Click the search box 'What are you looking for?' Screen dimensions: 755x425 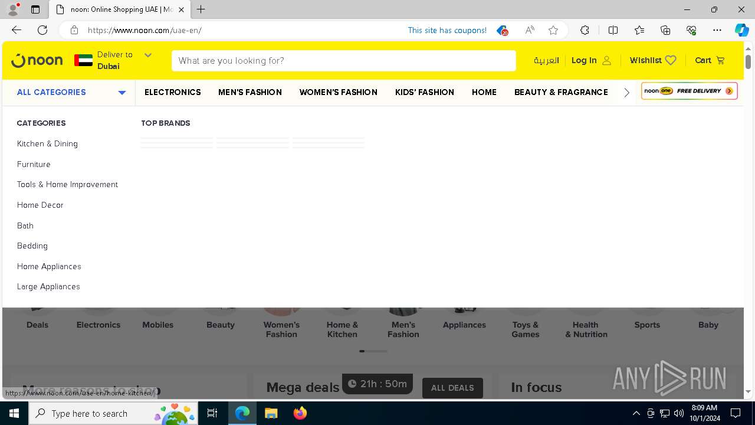[343, 60]
